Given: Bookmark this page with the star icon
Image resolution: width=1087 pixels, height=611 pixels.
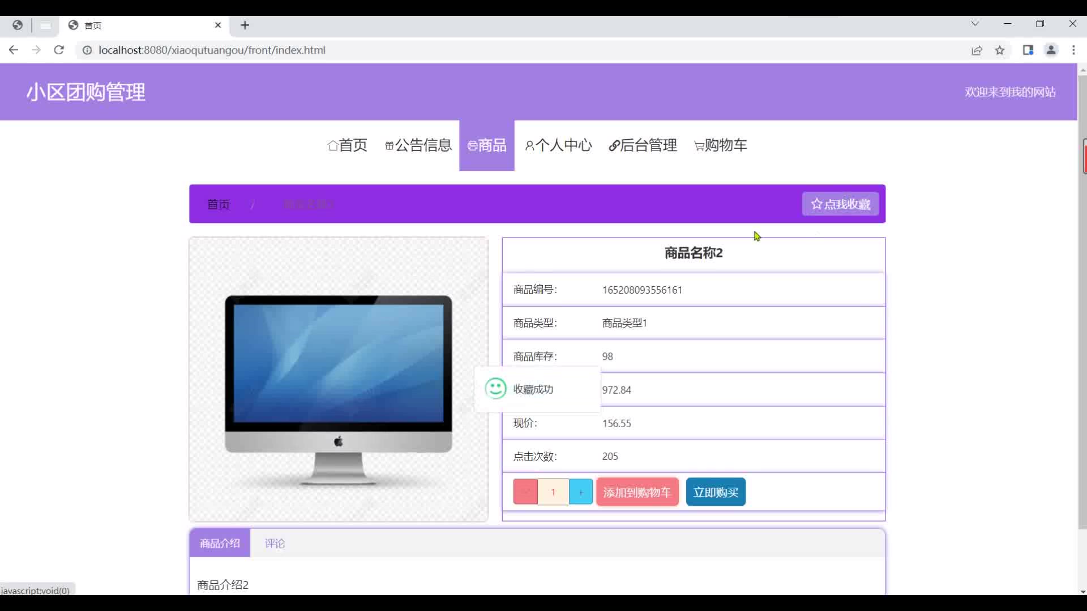Looking at the screenshot, I should click(1000, 50).
